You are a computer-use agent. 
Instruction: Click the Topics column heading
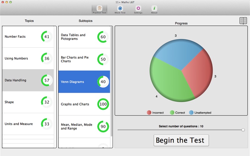pos(29,21)
